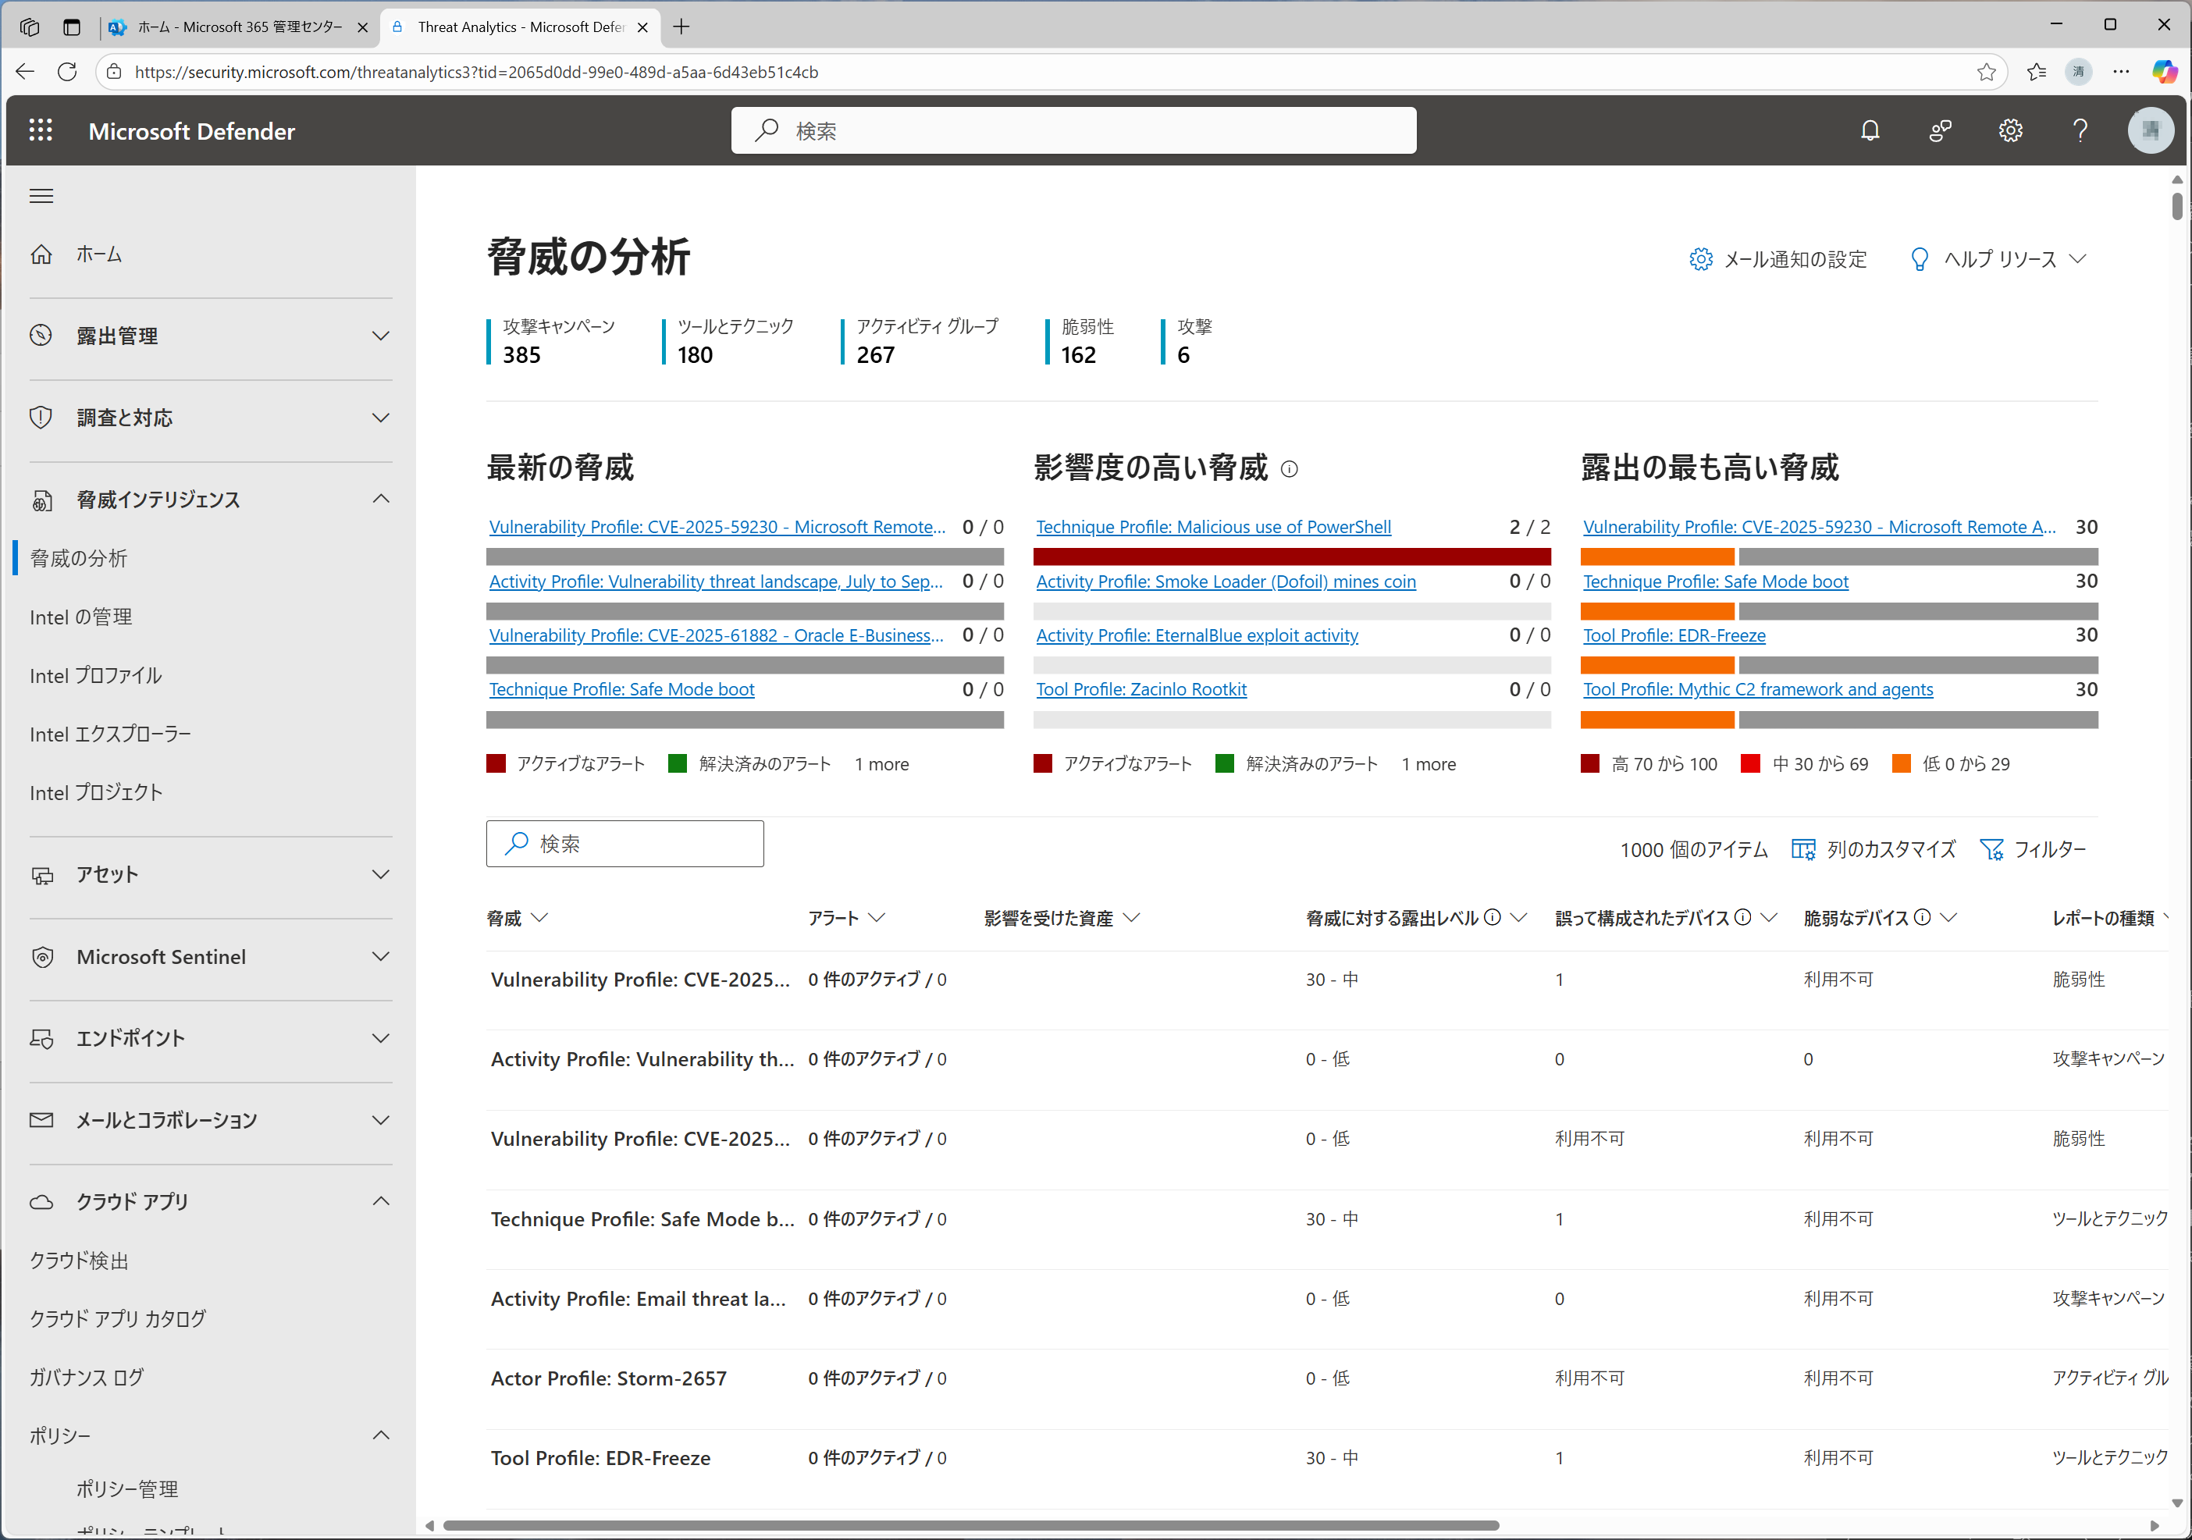Switch to the Microsoft 365 管理センター browser tab
The height and width of the screenshot is (1540, 2192).
[x=239, y=27]
